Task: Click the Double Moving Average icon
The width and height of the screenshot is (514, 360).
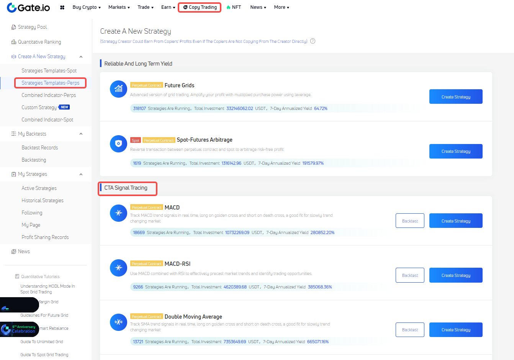Action: point(118,322)
